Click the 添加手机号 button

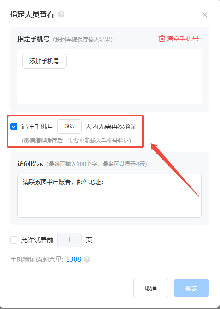click(44, 61)
